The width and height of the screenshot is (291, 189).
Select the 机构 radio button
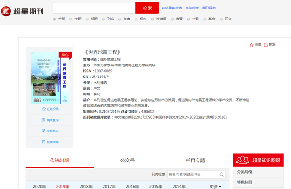point(136,19)
